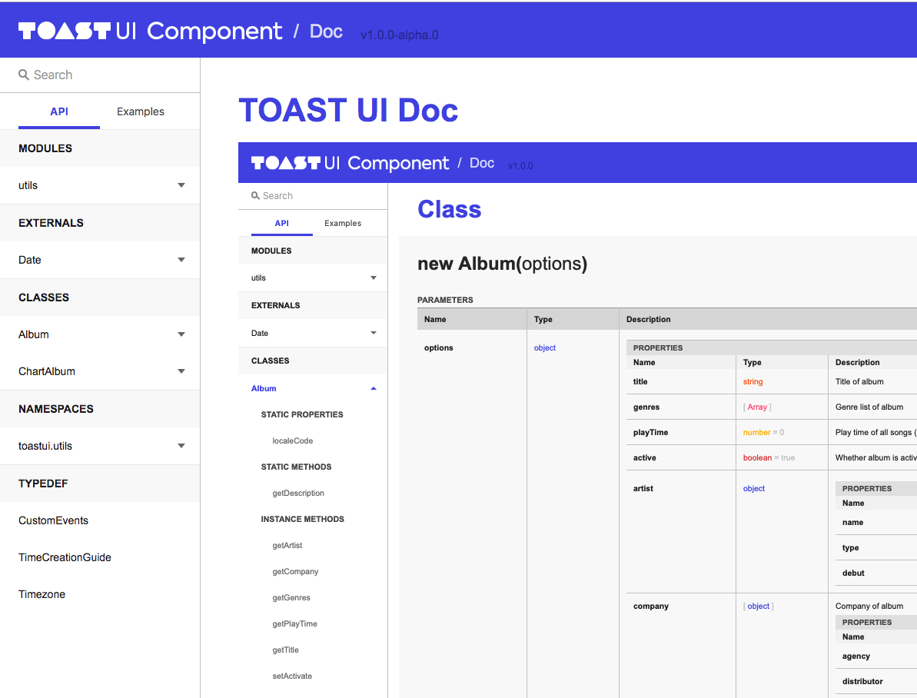Switch to the Examples tab in the left sidebar
Screen dimensions: 917x698
[x=141, y=111]
